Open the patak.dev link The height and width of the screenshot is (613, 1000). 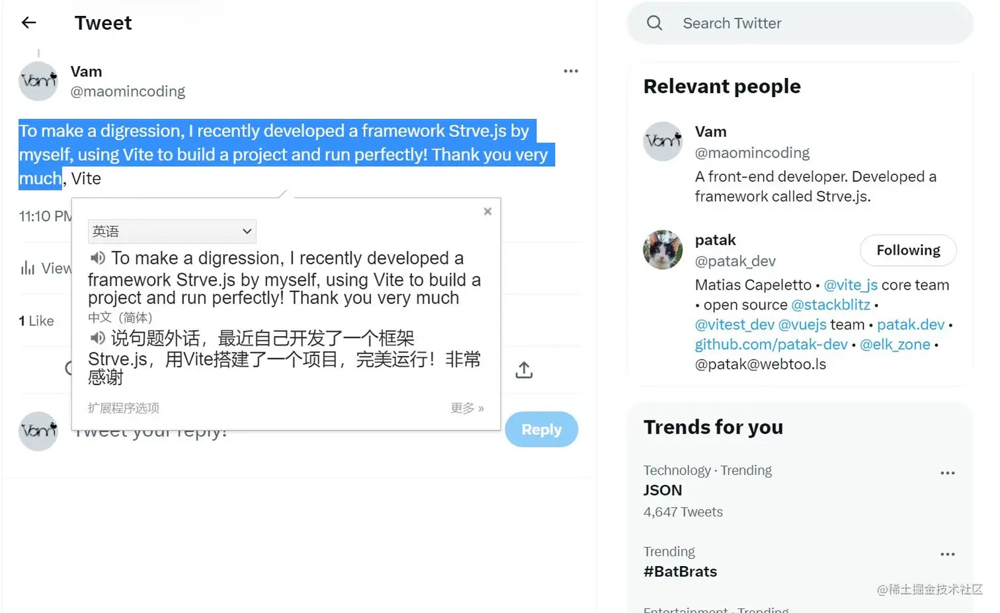911,325
